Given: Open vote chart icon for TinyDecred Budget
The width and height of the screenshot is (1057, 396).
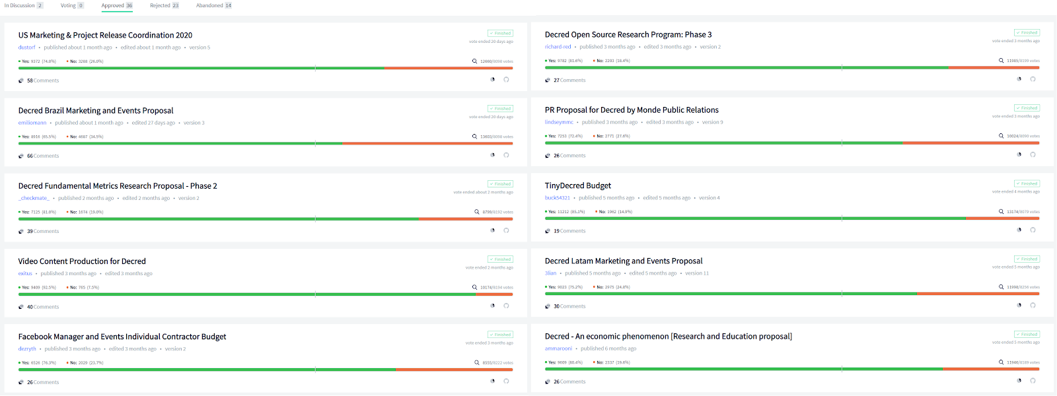Looking at the screenshot, I should tap(1019, 230).
